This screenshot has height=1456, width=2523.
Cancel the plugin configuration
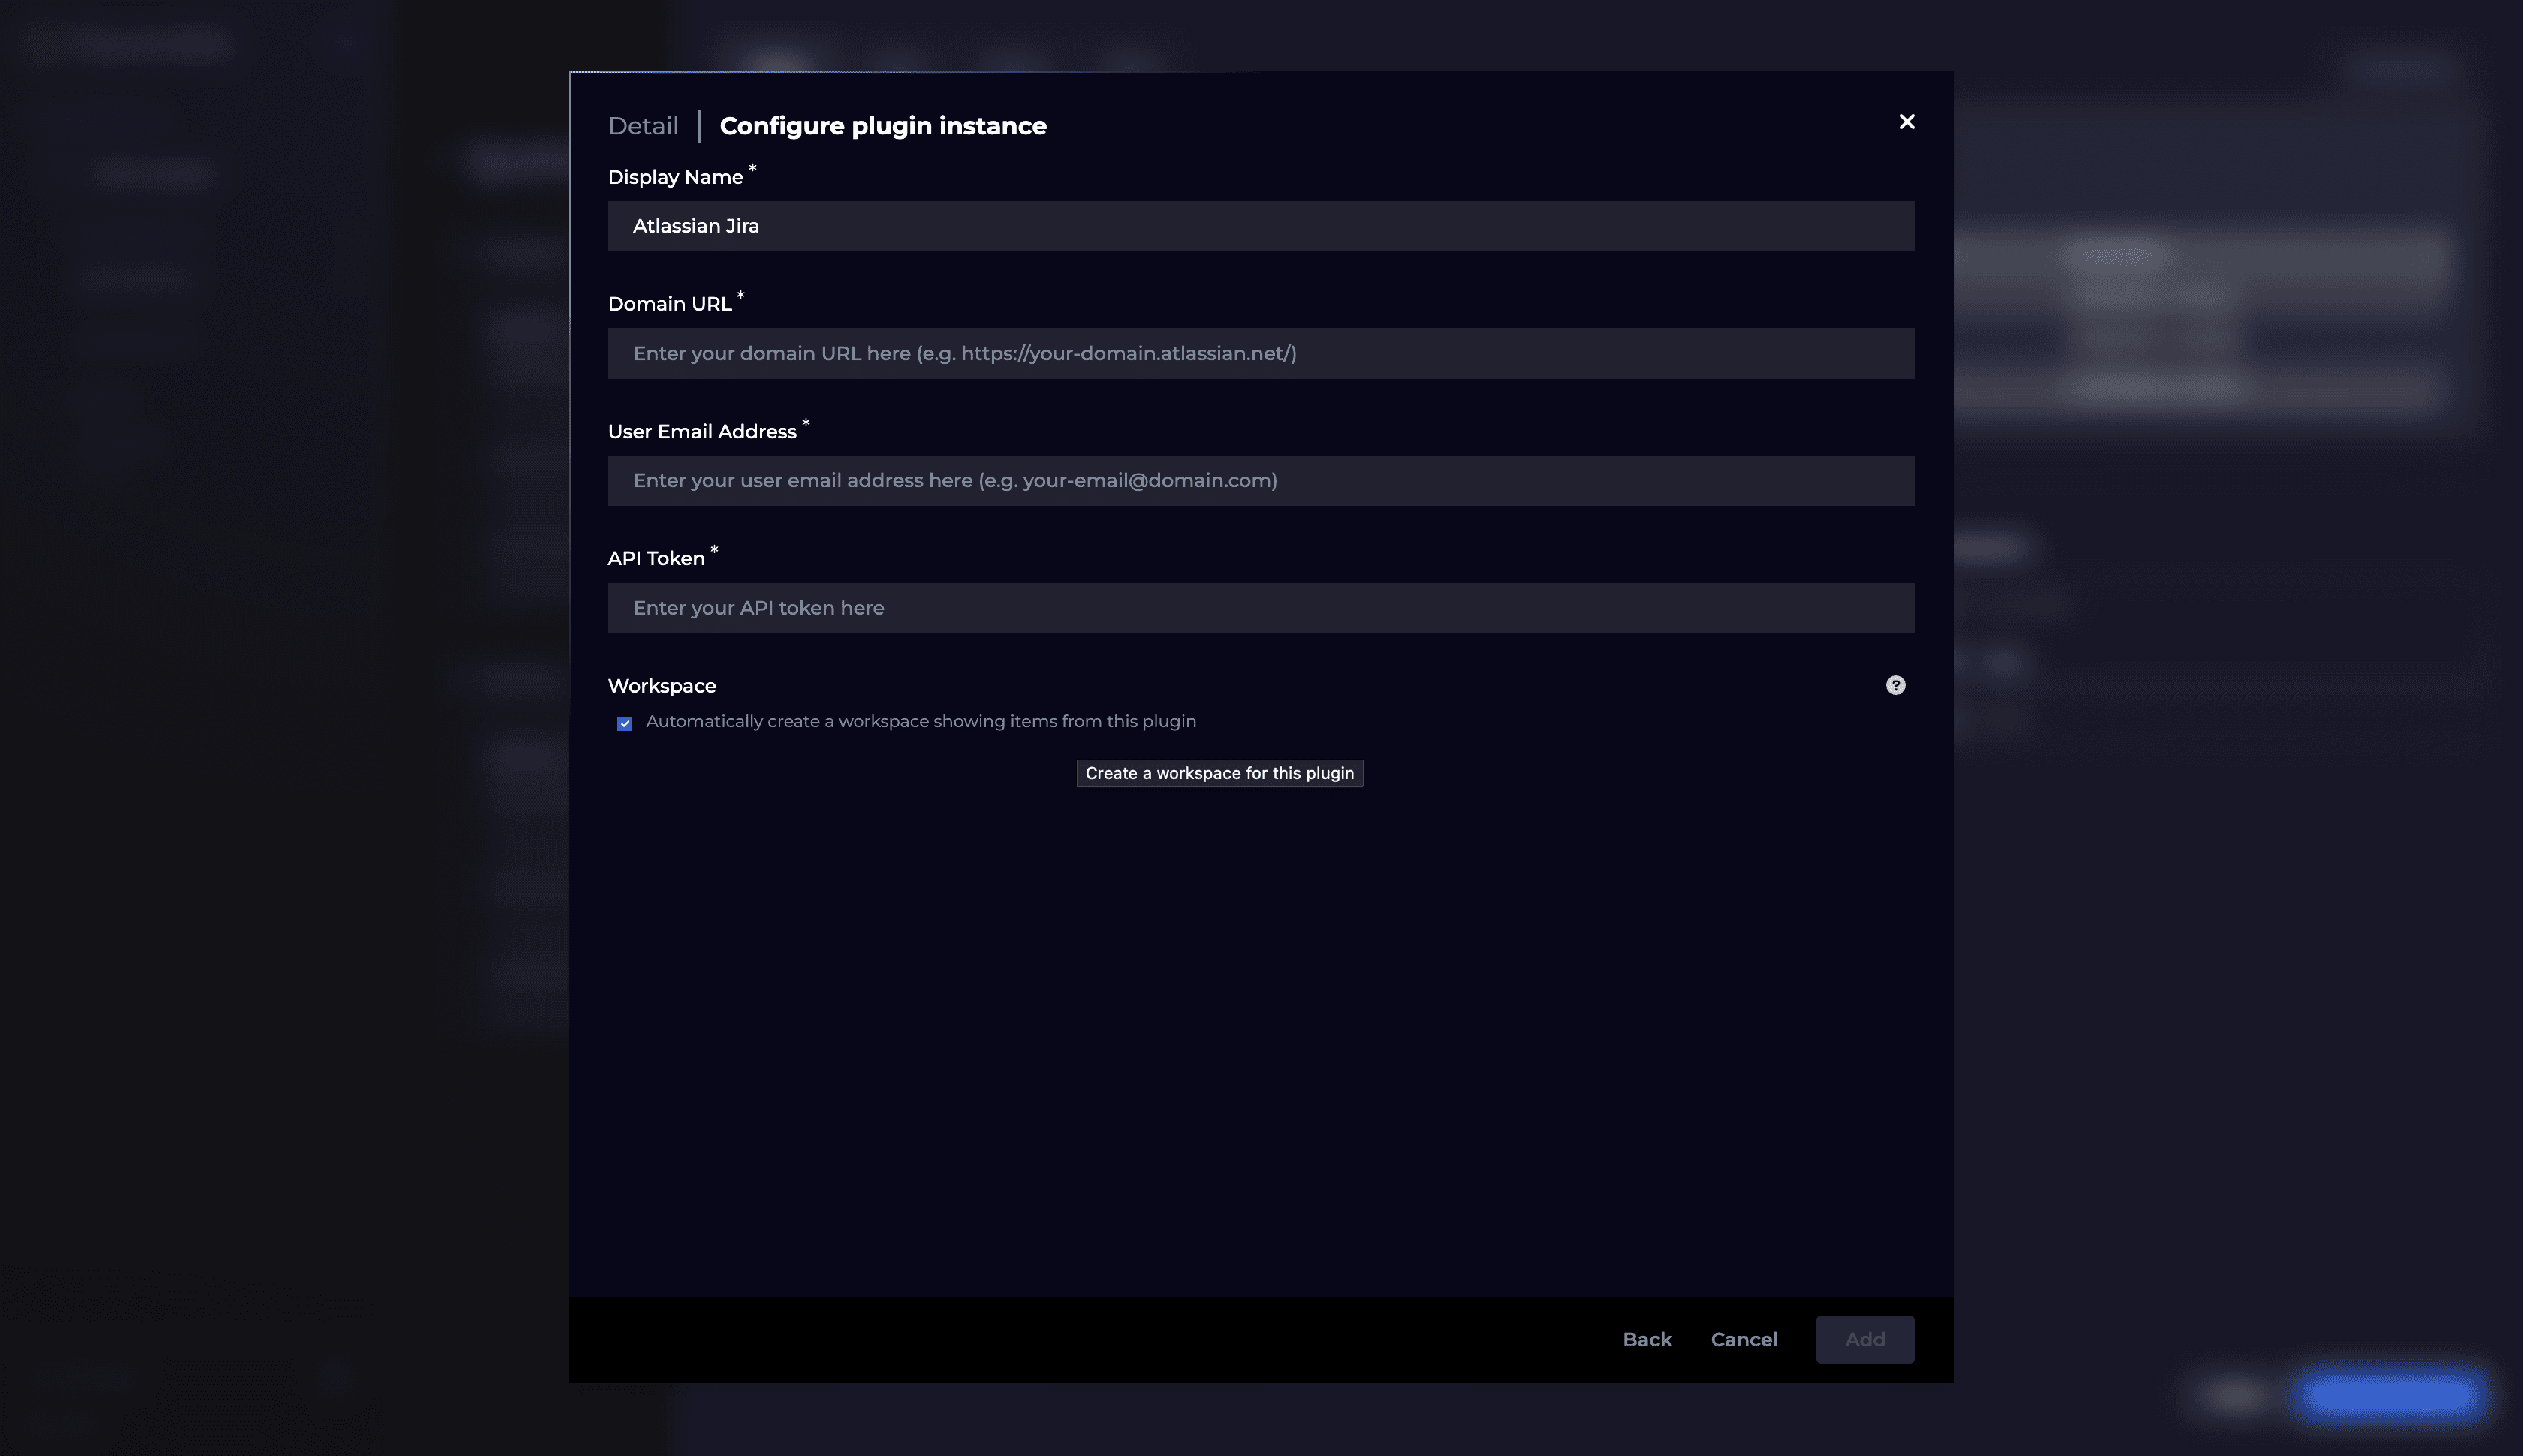point(1744,1339)
